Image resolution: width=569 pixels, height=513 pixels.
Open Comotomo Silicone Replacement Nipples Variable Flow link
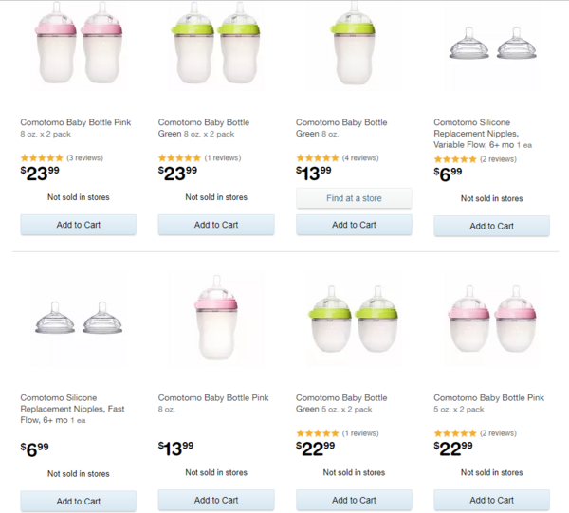483,134
